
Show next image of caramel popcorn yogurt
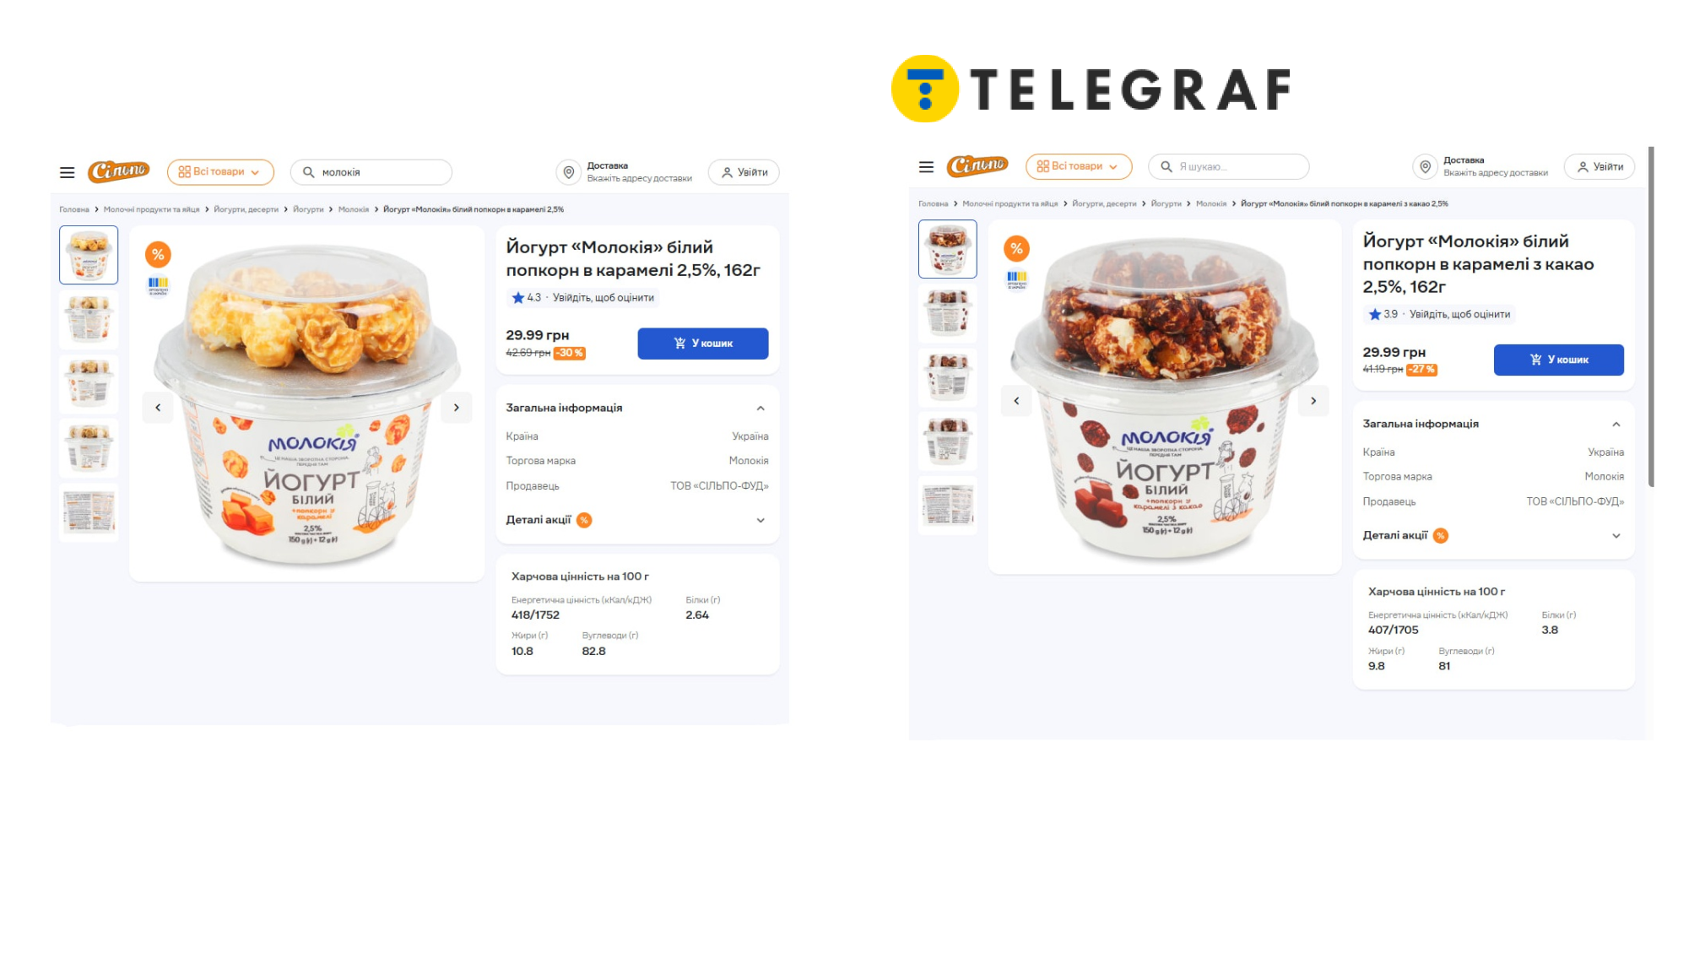point(457,408)
